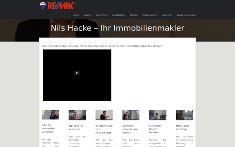Open the Generelles menu item
Viewport: 235px width, 147px height.
tap(167, 15)
